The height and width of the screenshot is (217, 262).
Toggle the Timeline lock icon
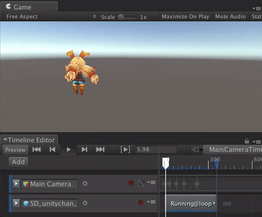coord(247,141)
